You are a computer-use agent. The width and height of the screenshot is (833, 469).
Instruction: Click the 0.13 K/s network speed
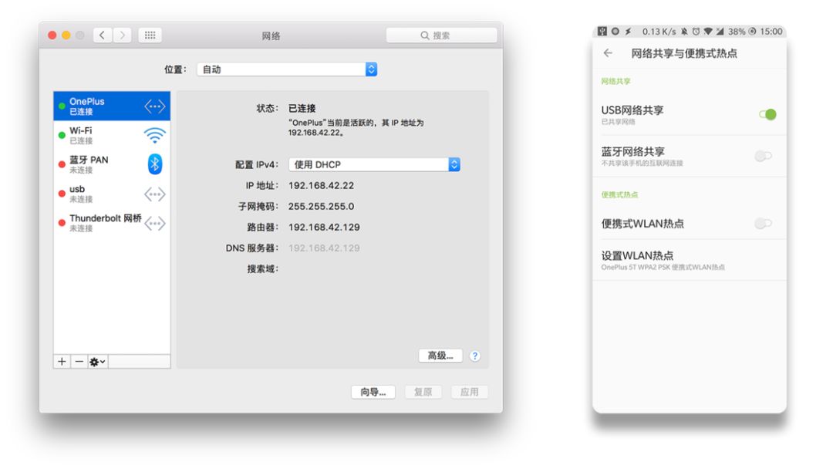659,32
